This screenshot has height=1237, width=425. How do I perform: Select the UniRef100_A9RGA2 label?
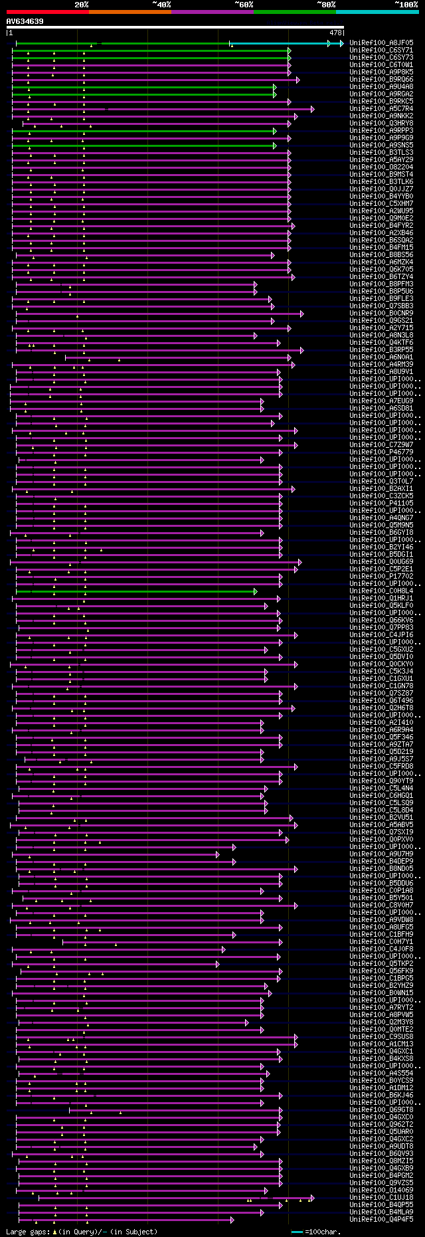381,94
